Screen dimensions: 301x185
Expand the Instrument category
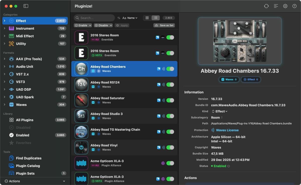[5, 28]
